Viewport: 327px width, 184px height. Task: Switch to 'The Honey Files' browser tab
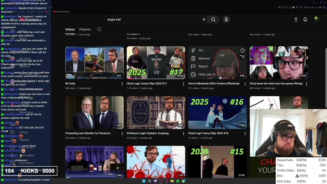pyautogui.click(x=61, y=11)
